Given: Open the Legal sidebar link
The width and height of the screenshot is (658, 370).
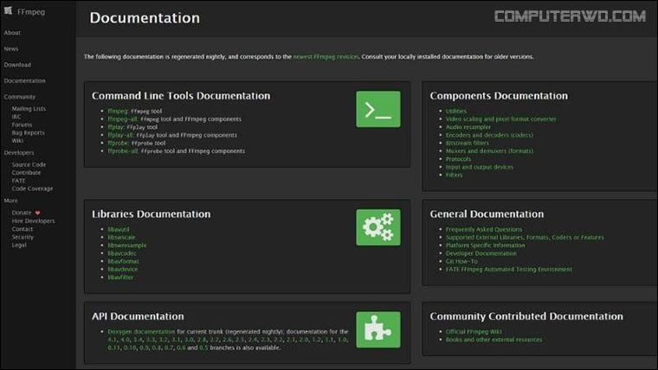Looking at the screenshot, I should click(x=19, y=245).
